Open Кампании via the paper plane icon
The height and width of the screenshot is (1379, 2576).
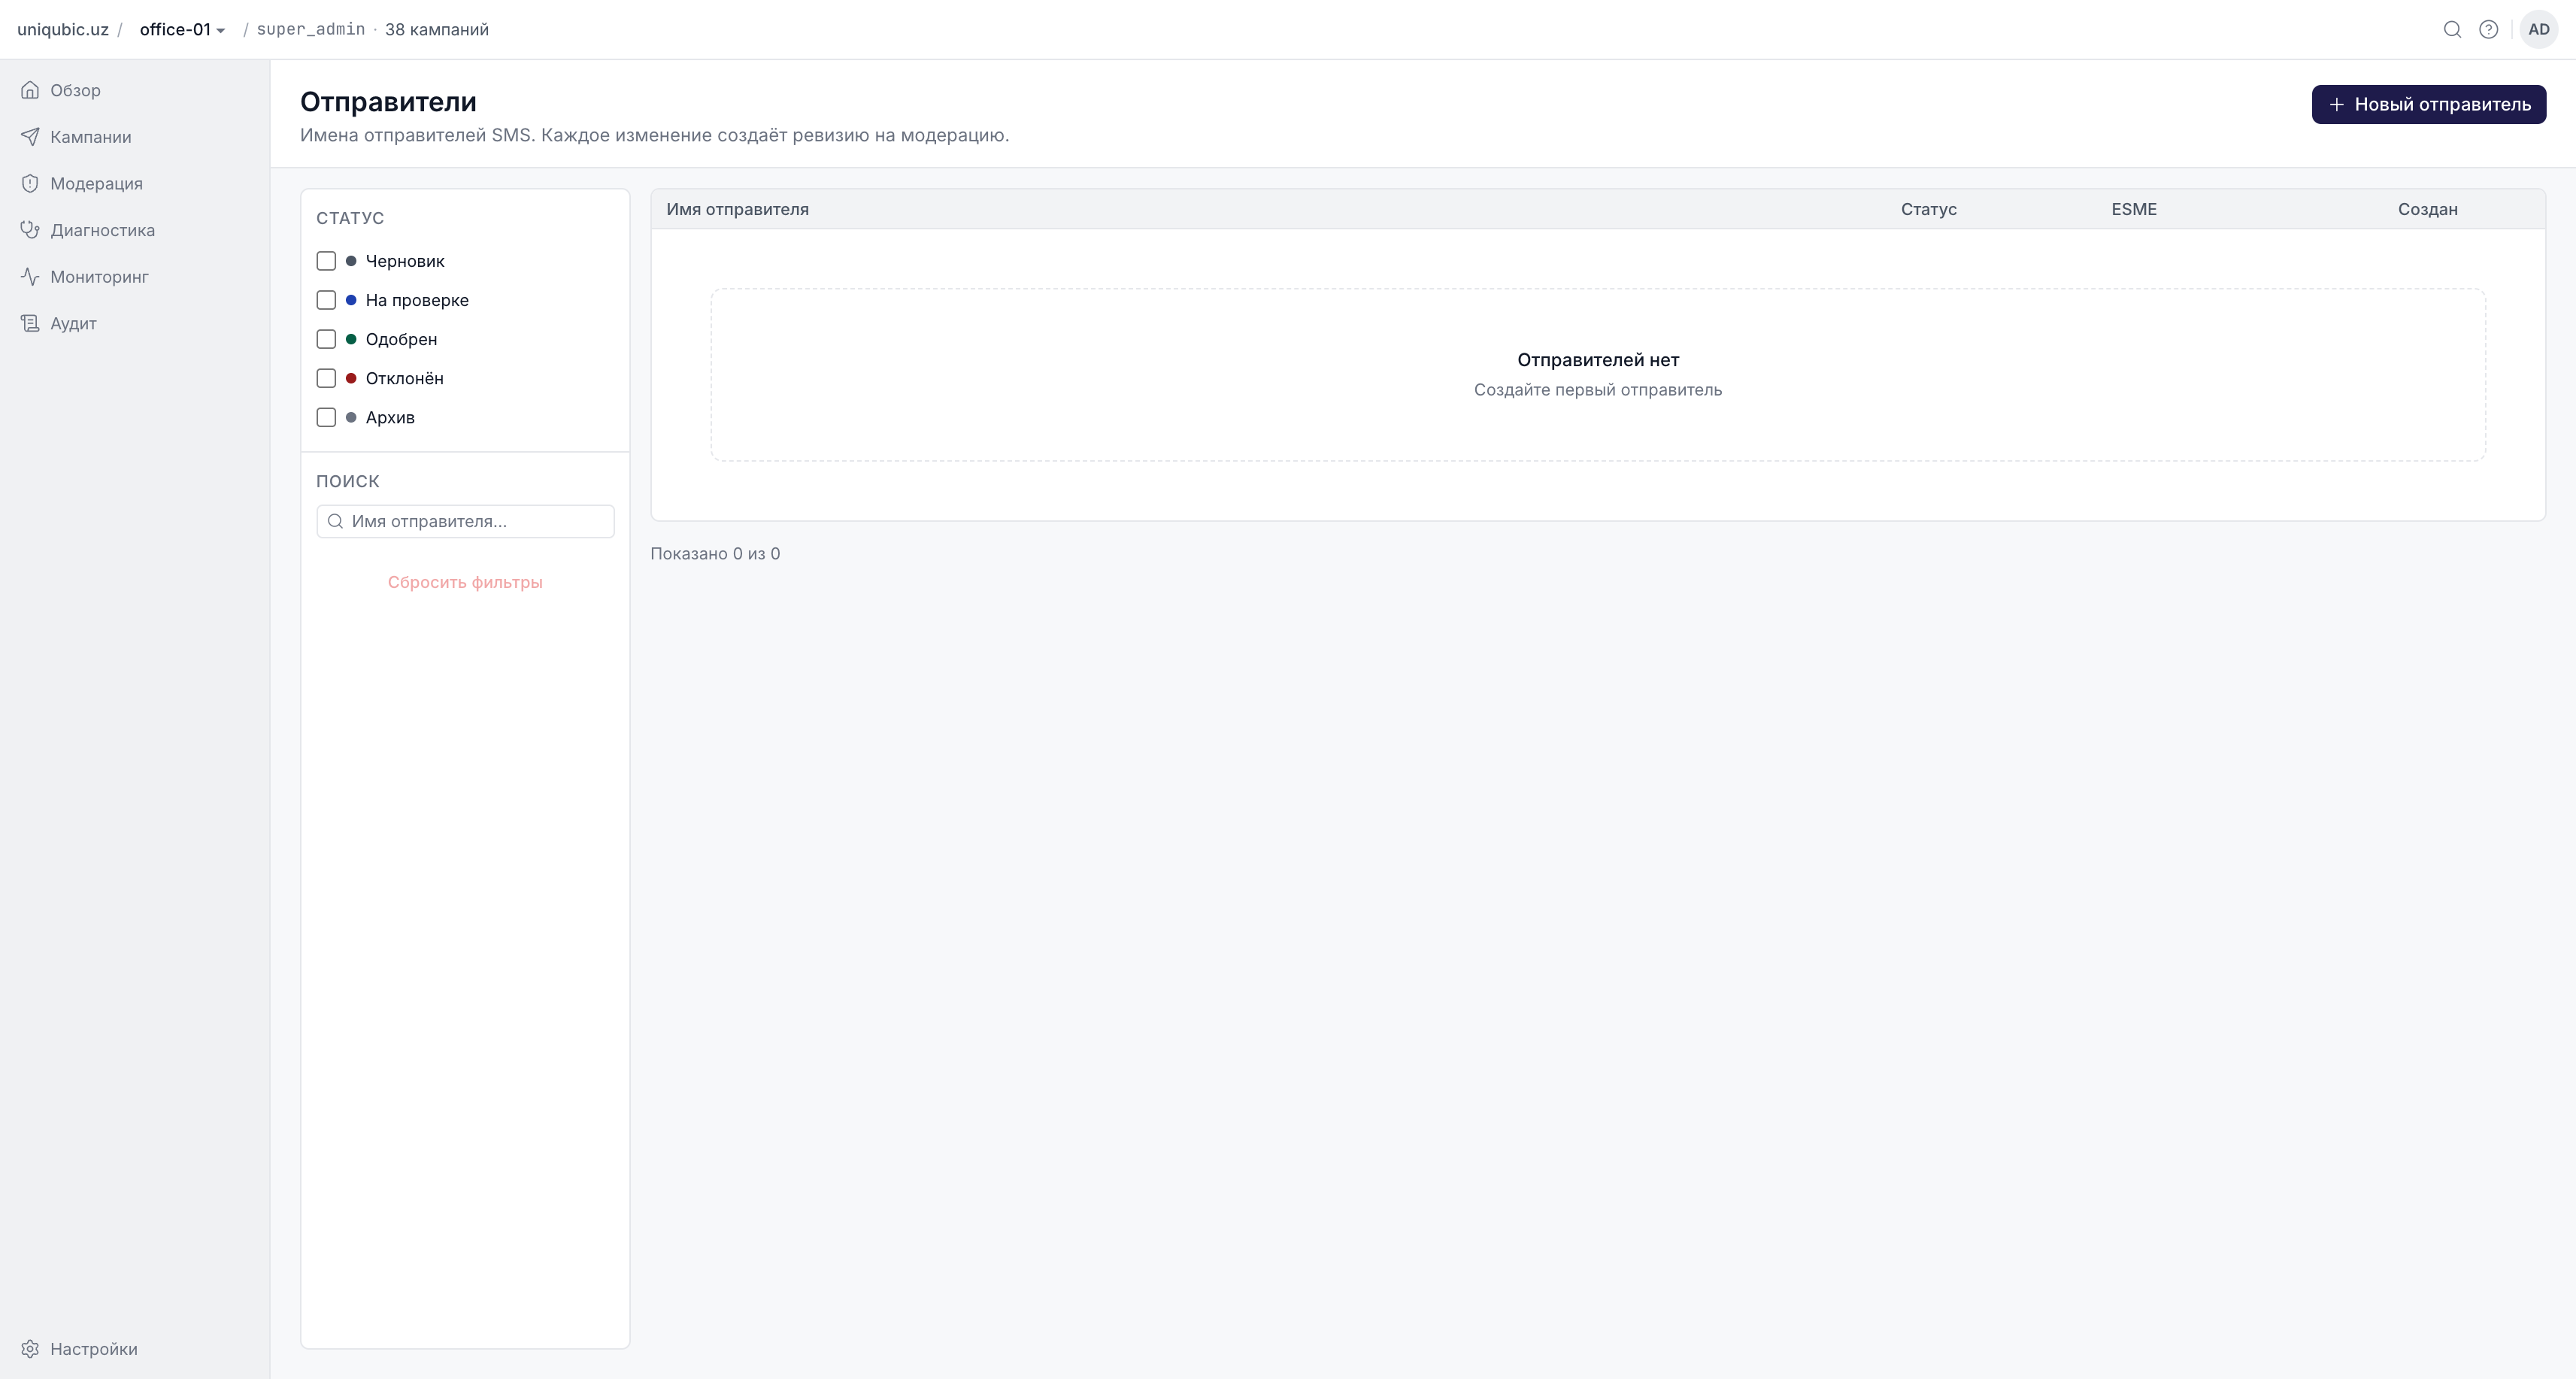click(x=30, y=137)
